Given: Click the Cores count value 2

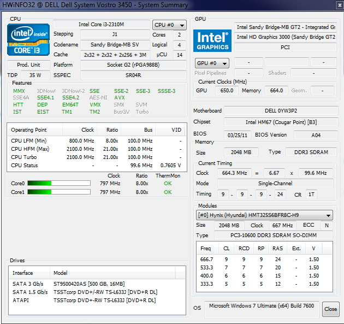Looking at the screenshot, I should [180, 34].
